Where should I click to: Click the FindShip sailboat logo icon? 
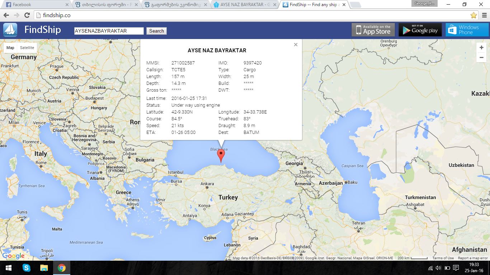[x=10, y=30]
